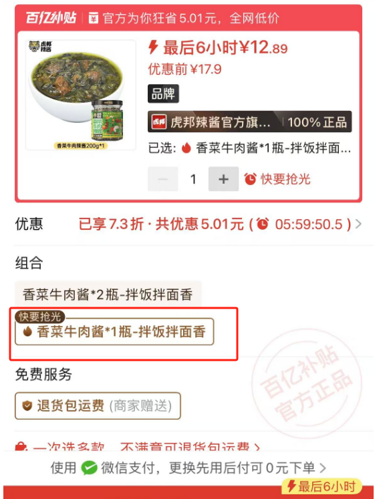The image size is (387, 499).
Task: Tap the plus quantity button
Action: pyautogui.click(x=223, y=179)
